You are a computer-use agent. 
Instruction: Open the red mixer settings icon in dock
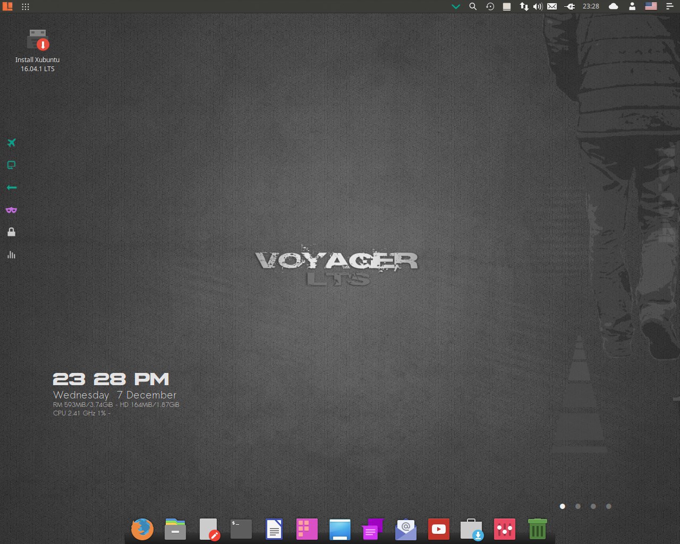pos(504,529)
